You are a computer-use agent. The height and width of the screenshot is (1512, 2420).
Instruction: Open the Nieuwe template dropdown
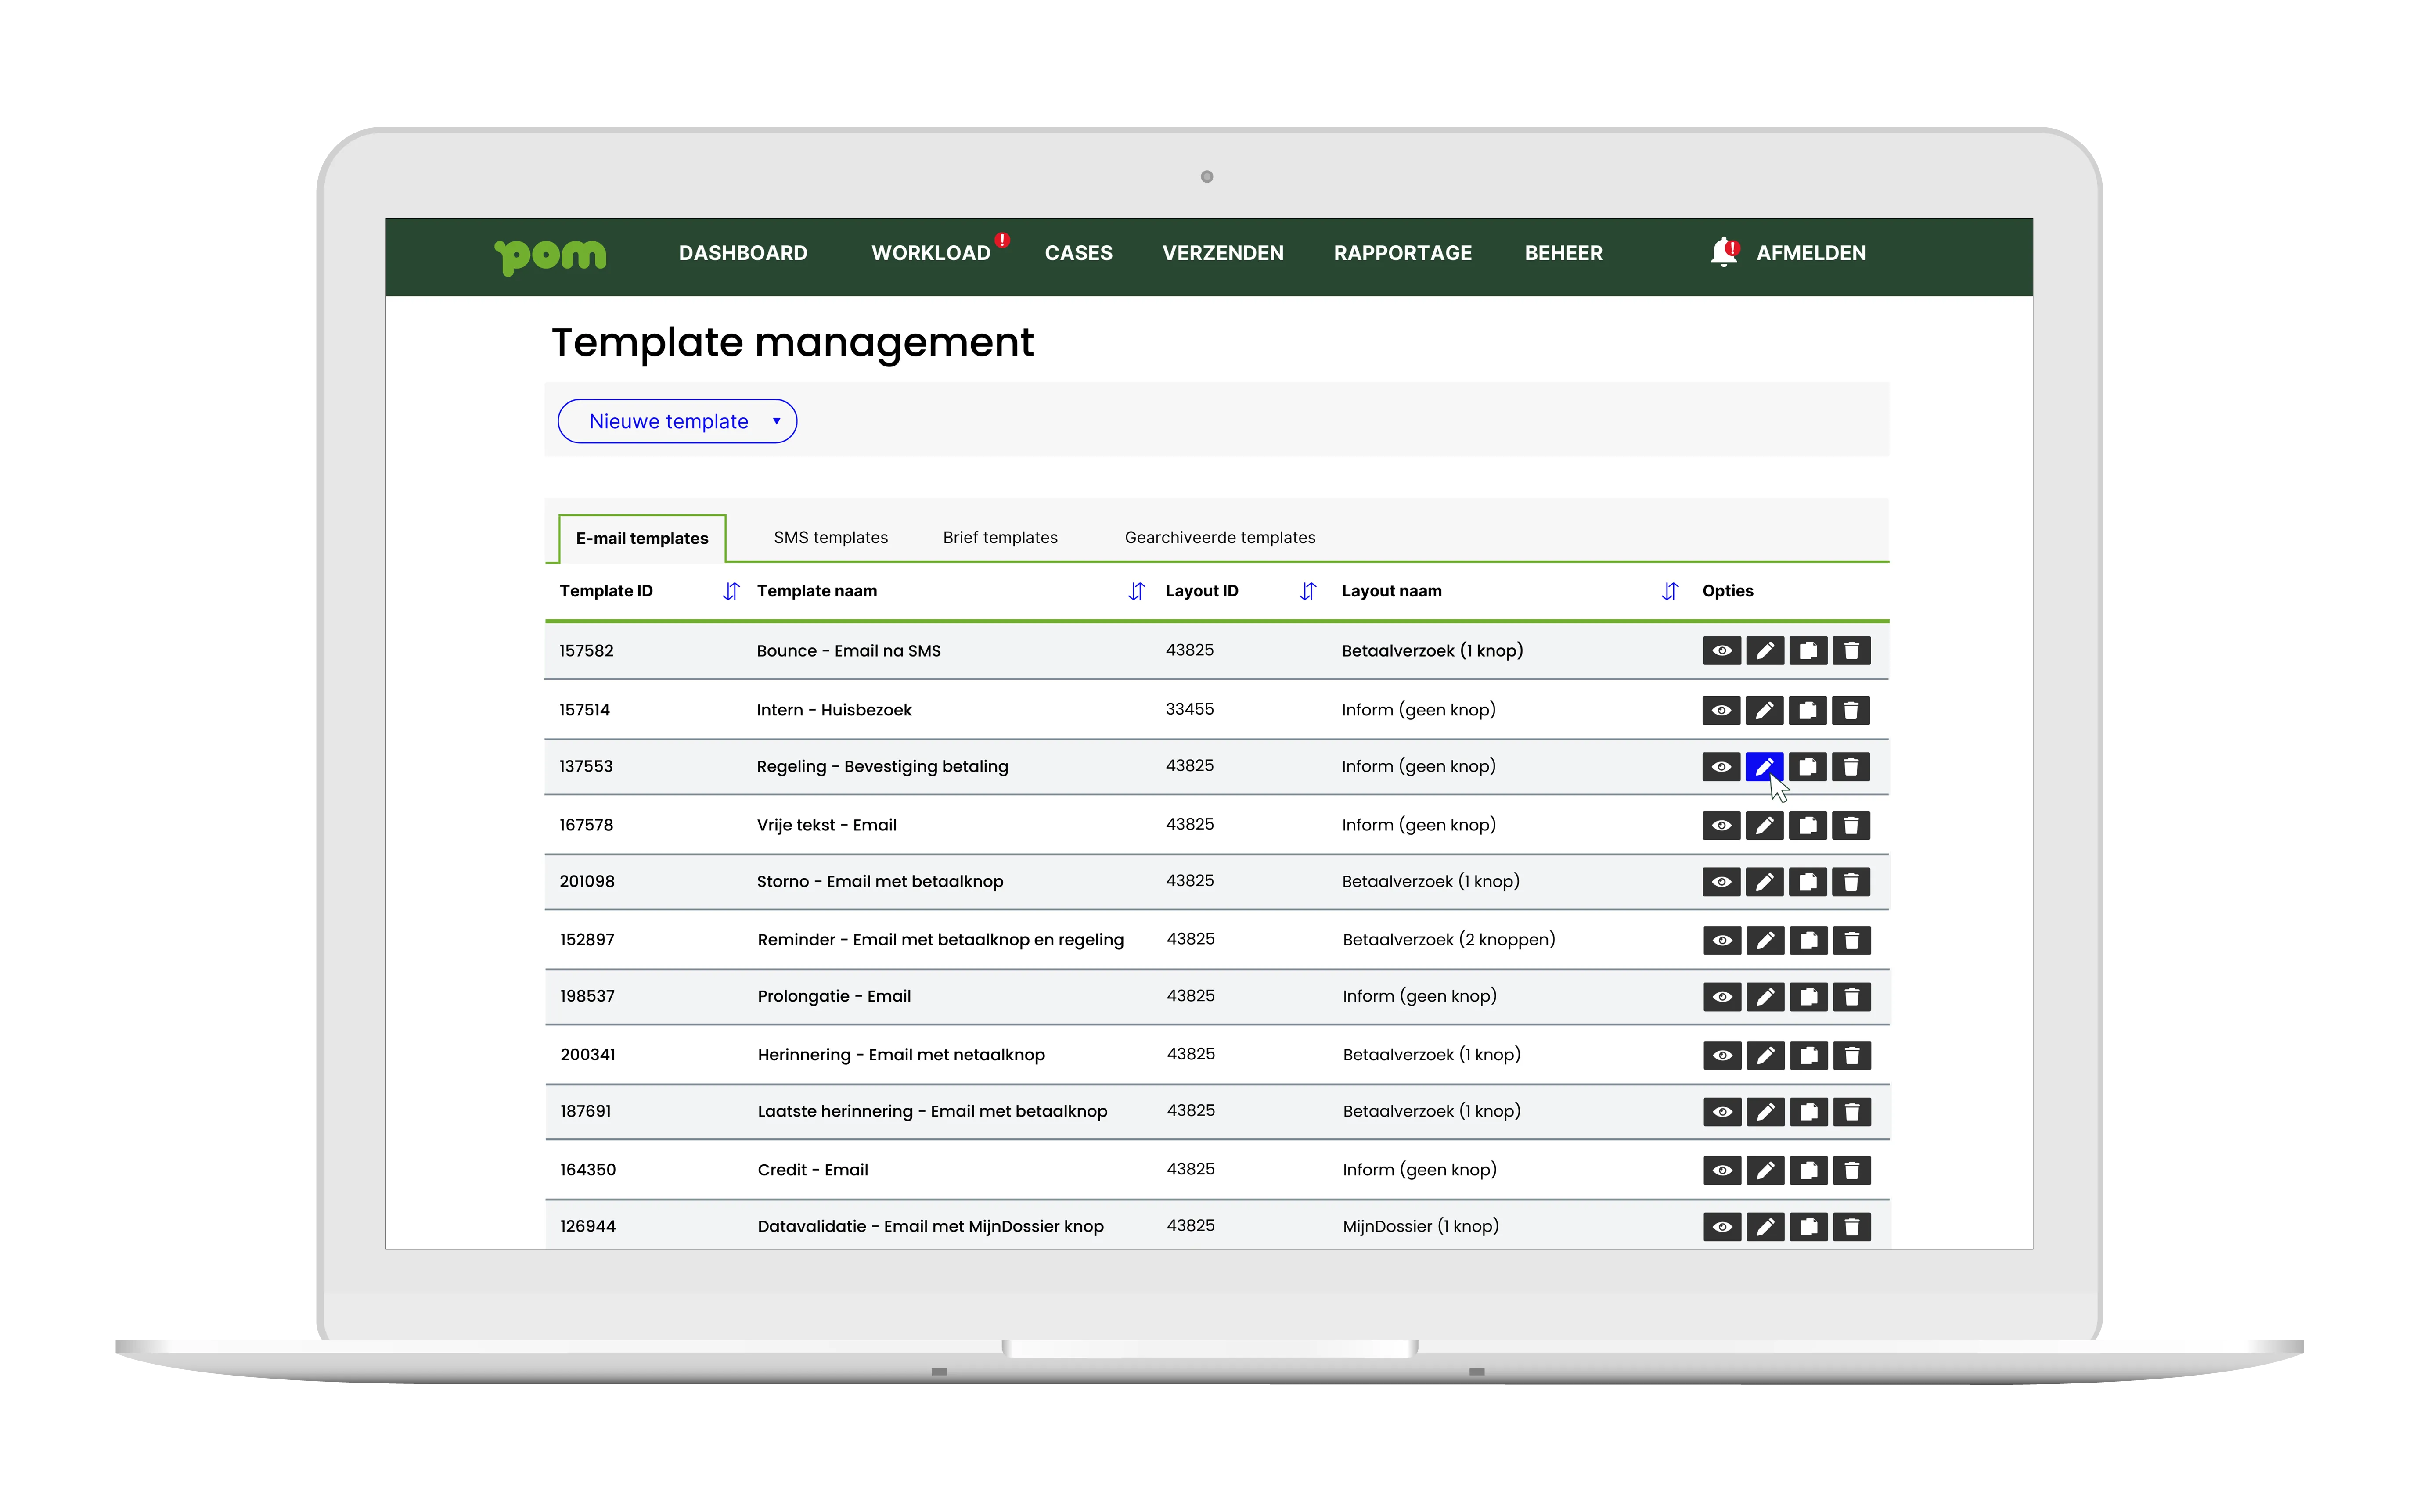[677, 421]
